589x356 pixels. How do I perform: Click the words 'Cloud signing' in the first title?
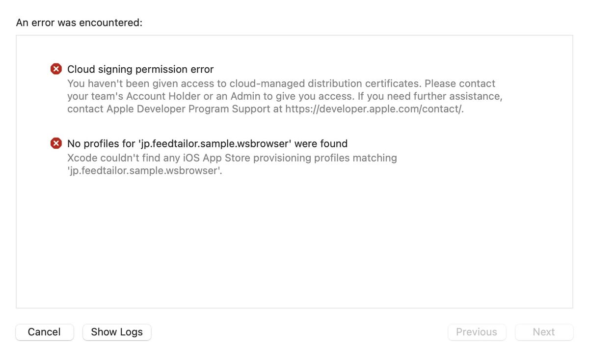coord(100,69)
